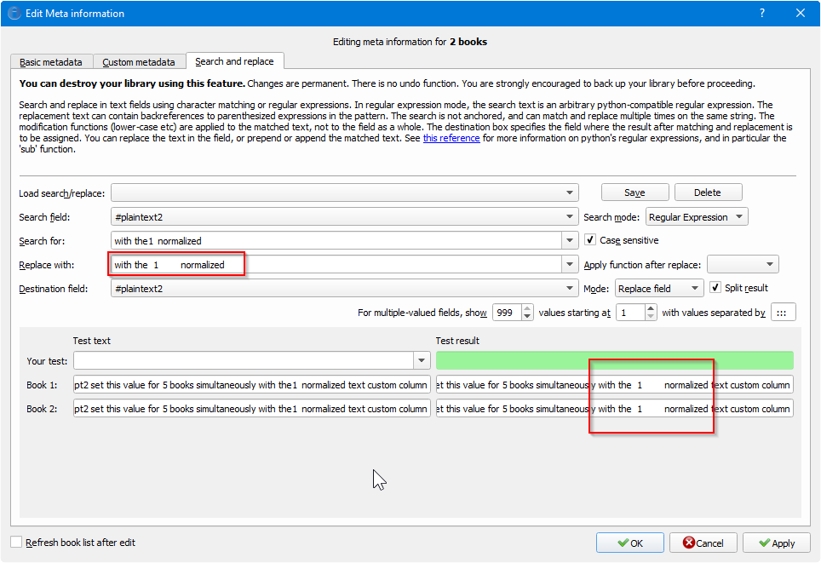The image size is (821, 563).
Task: Open the 'this reference' link
Action: pos(451,138)
